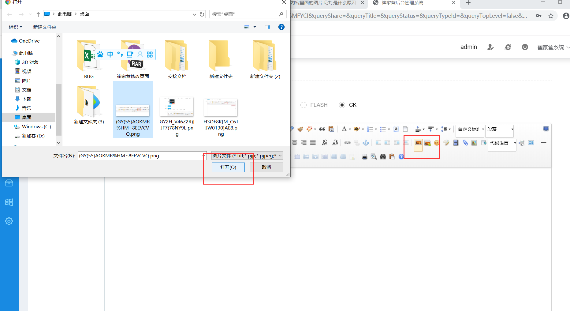
Task: Cancel the file dialog with 取消
Action: (266, 167)
